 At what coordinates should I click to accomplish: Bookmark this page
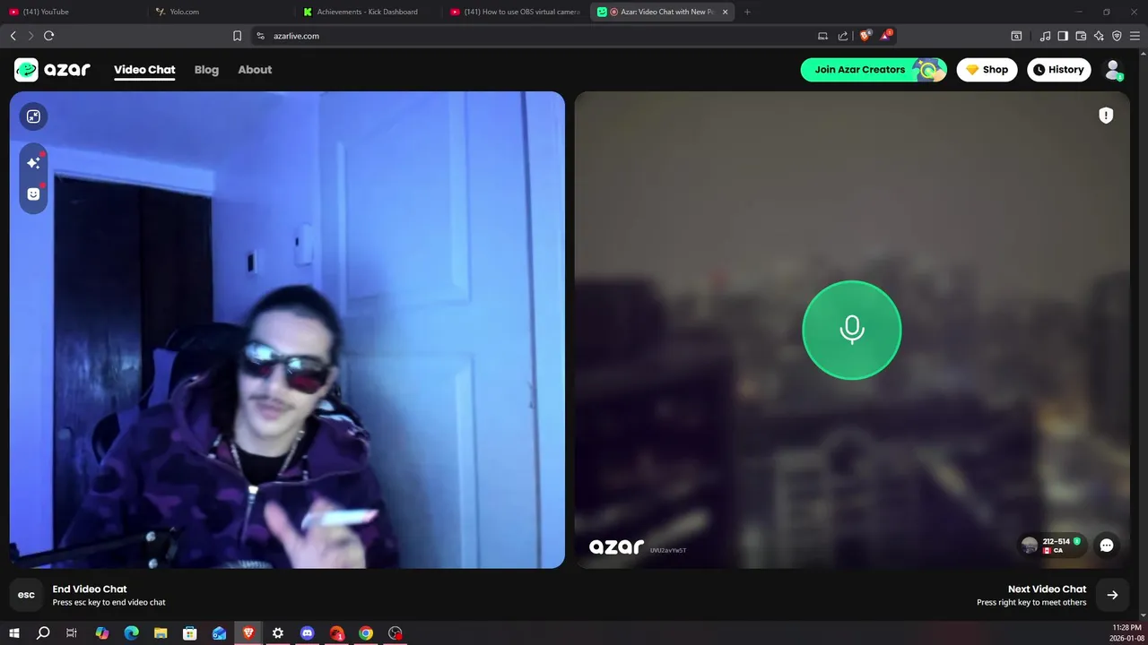(237, 36)
